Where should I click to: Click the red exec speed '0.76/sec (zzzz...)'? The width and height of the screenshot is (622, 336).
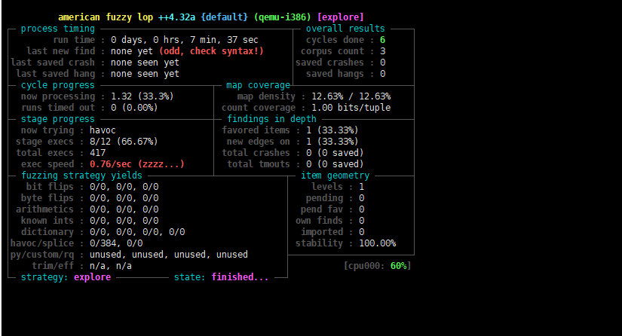coord(137,164)
